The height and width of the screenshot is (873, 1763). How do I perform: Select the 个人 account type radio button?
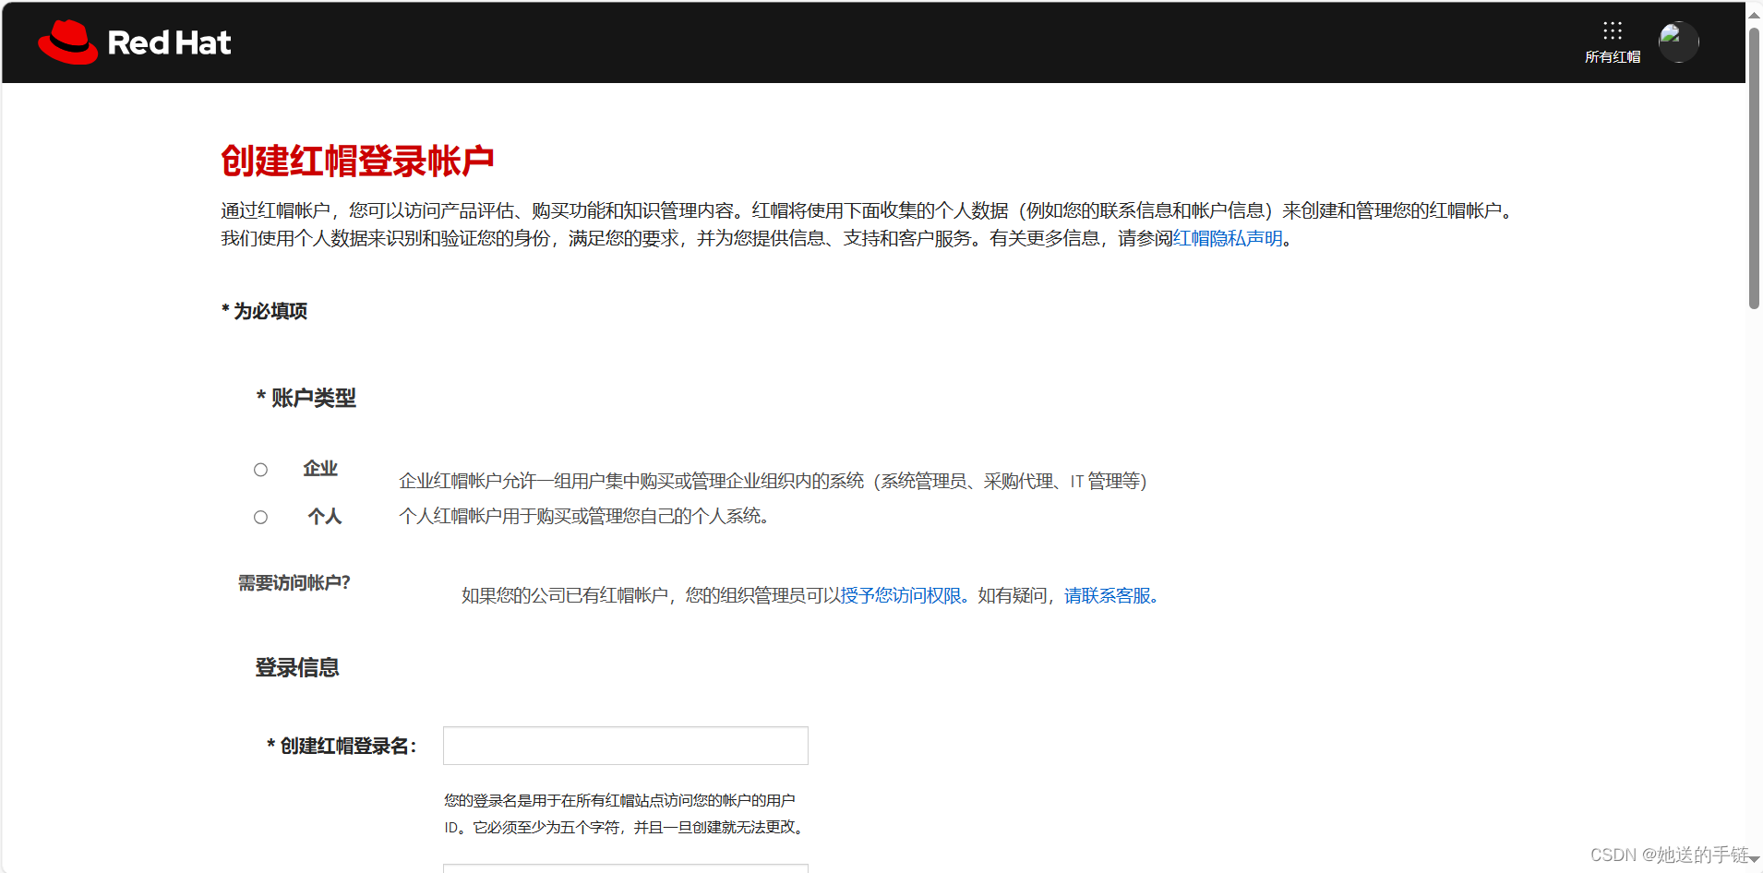tap(260, 517)
